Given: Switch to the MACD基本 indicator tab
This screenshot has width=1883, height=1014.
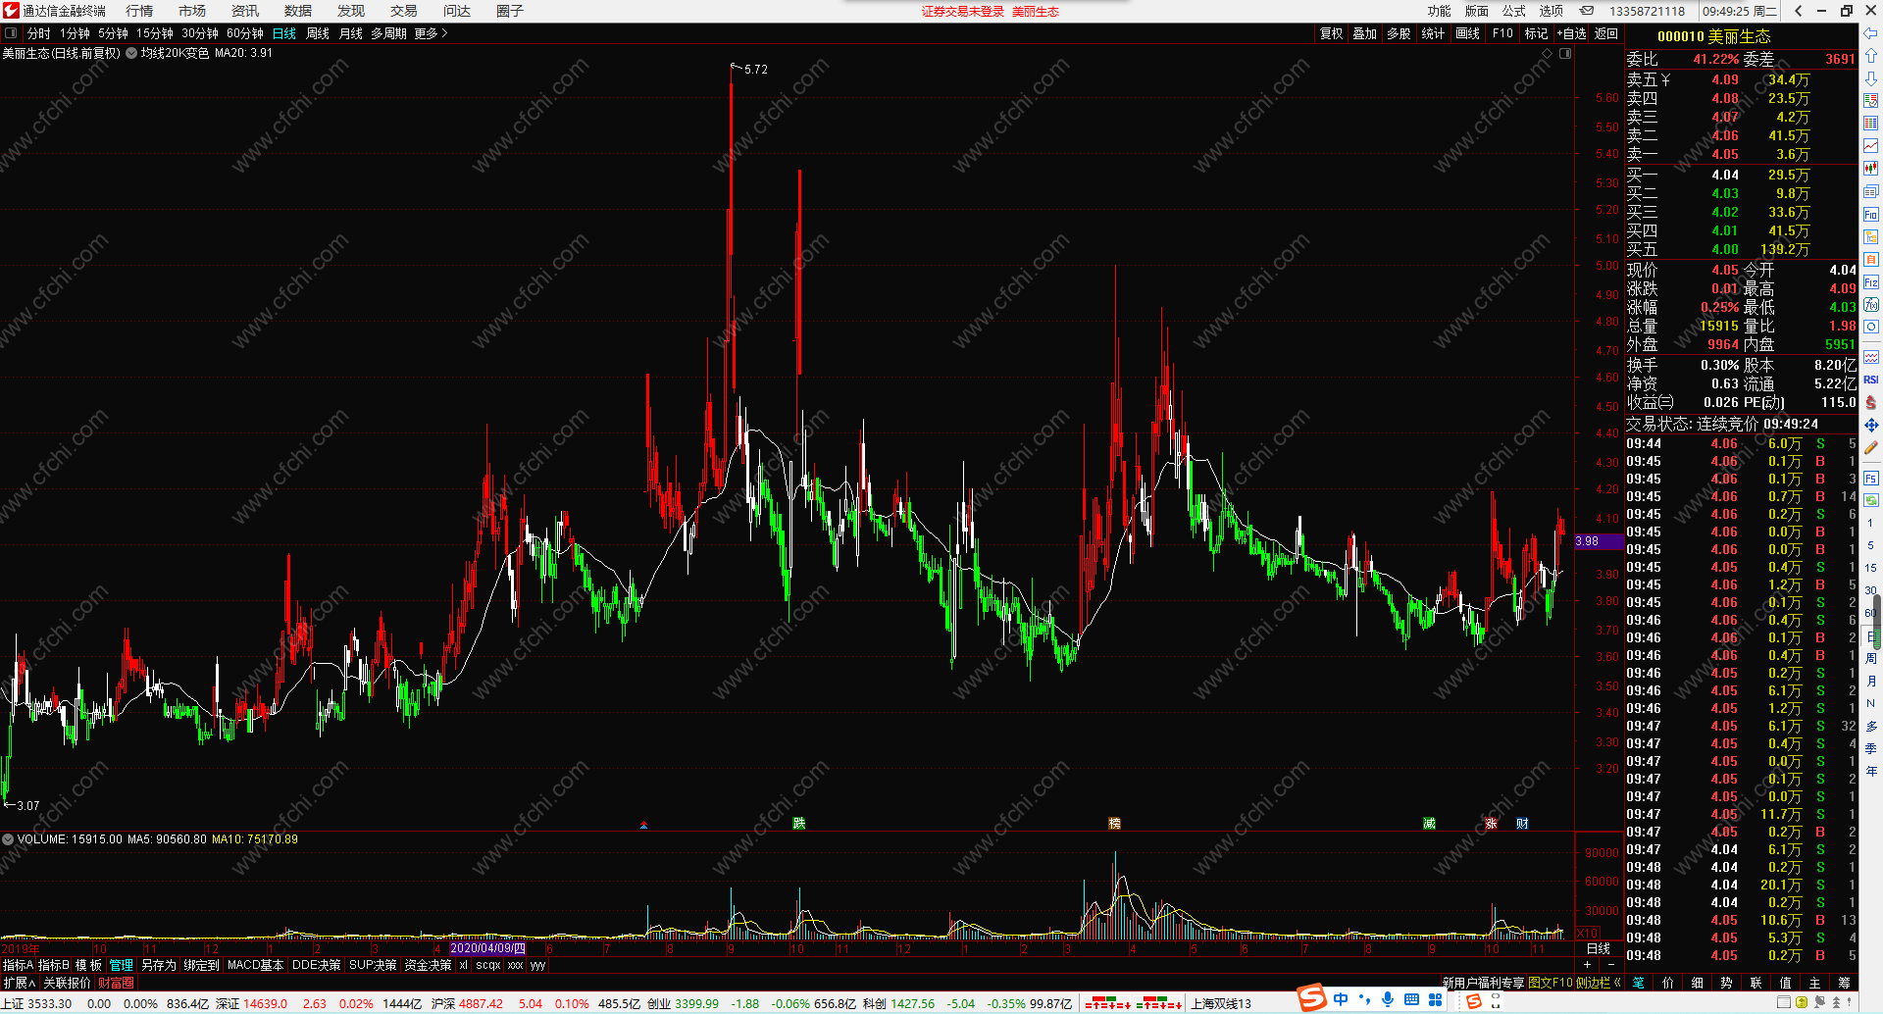Looking at the screenshot, I should 256,965.
